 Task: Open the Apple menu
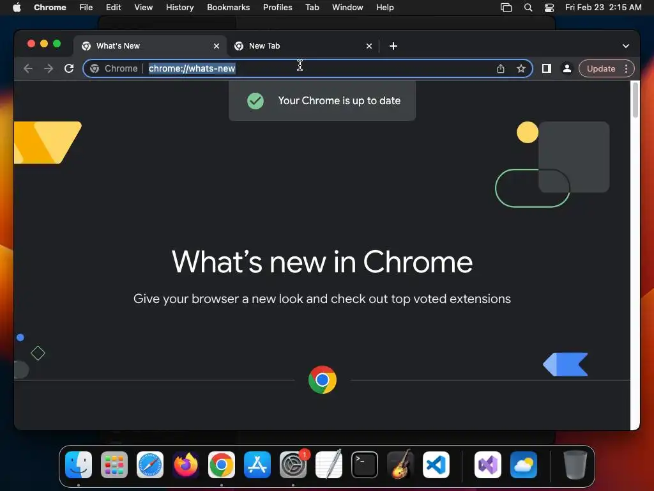click(x=17, y=8)
